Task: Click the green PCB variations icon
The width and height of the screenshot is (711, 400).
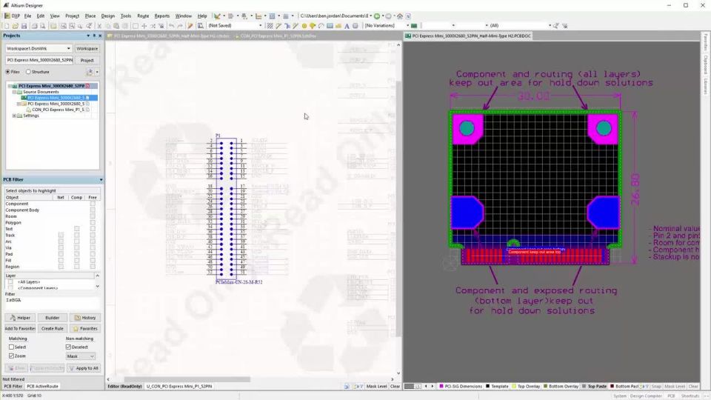Action: tap(414, 26)
